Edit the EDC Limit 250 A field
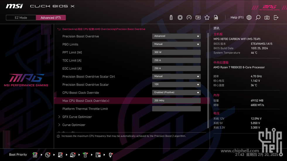Viewport: 287px width, 161px height. (x=176, y=68)
